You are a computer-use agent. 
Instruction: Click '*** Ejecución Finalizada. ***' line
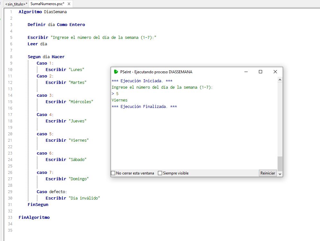pos(144,107)
